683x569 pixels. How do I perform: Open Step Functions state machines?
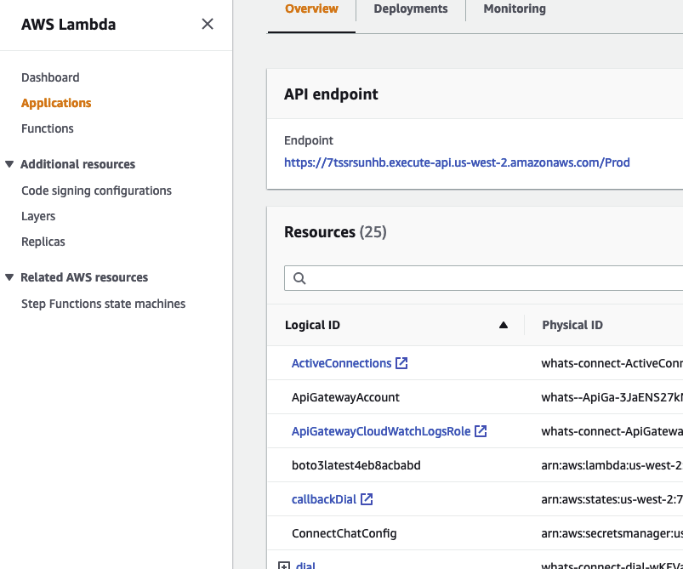pyautogui.click(x=103, y=304)
